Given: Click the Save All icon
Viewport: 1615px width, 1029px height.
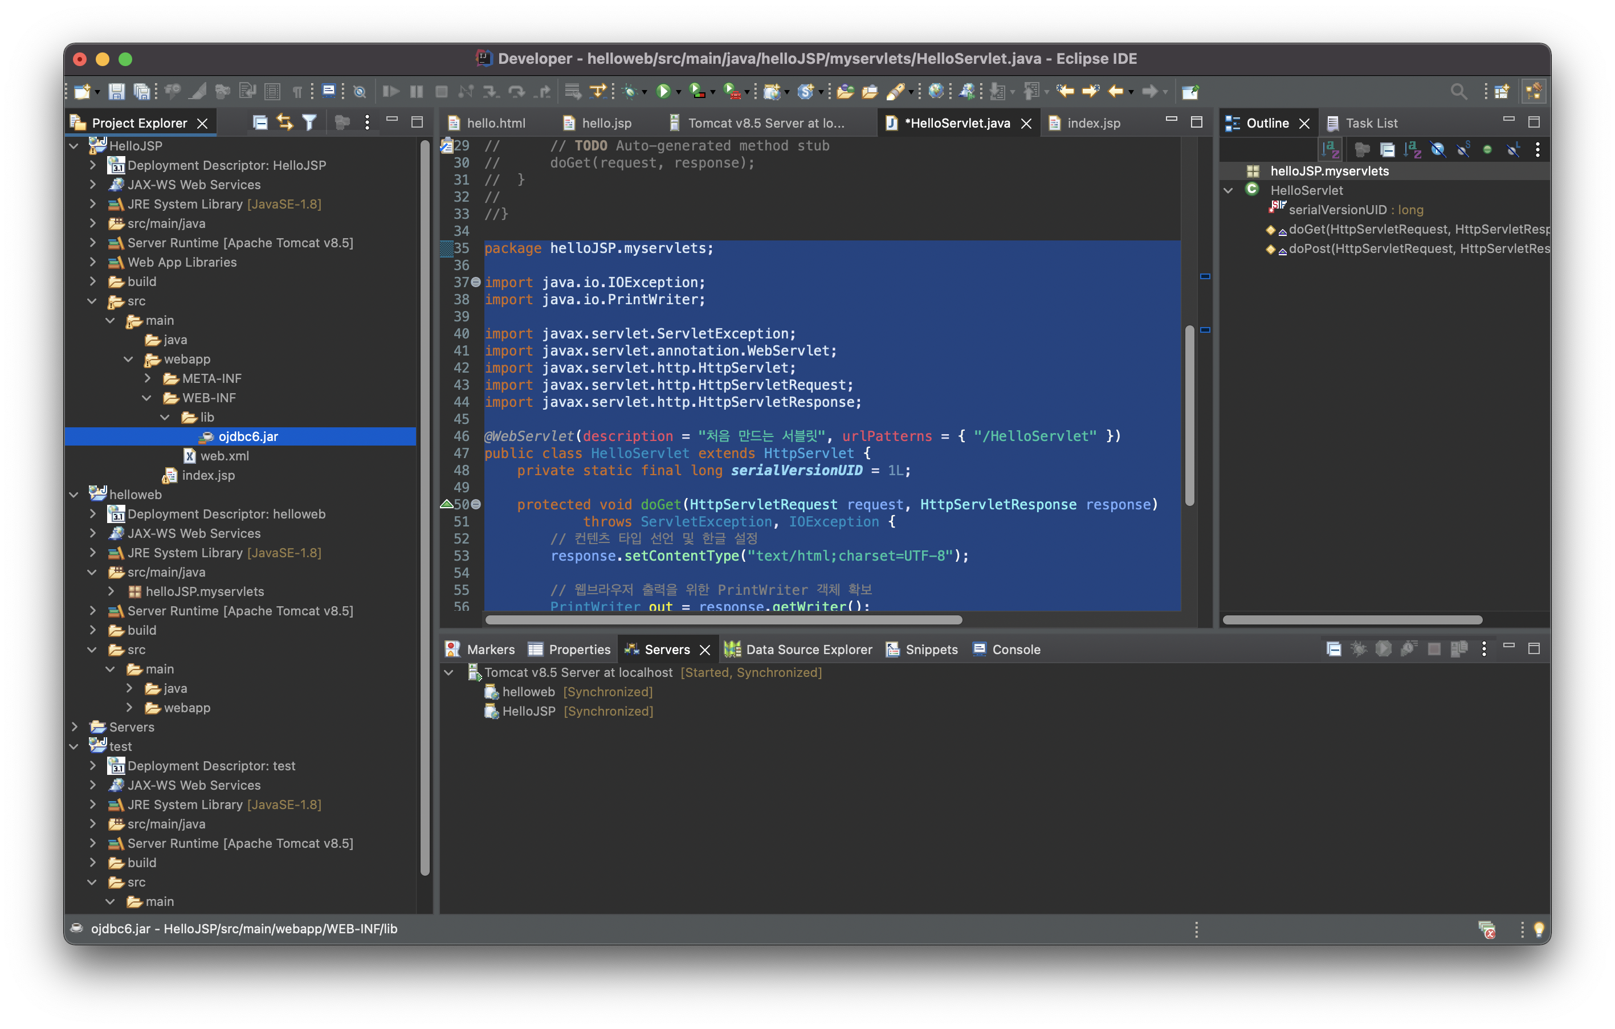Looking at the screenshot, I should 141,91.
